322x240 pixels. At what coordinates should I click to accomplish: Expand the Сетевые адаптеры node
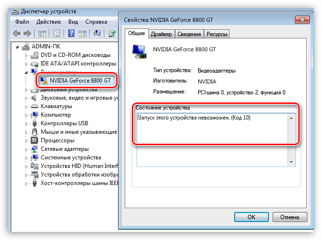coord(26,149)
